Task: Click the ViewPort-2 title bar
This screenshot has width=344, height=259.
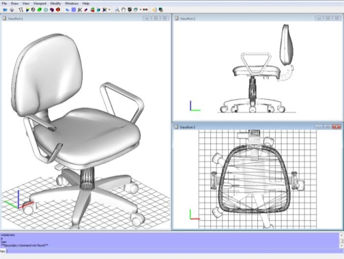Action: point(258,18)
